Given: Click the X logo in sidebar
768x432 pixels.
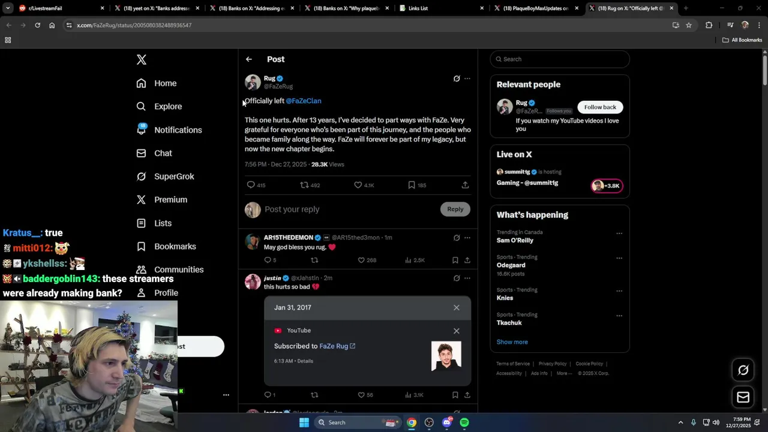Looking at the screenshot, I should 141,59.
